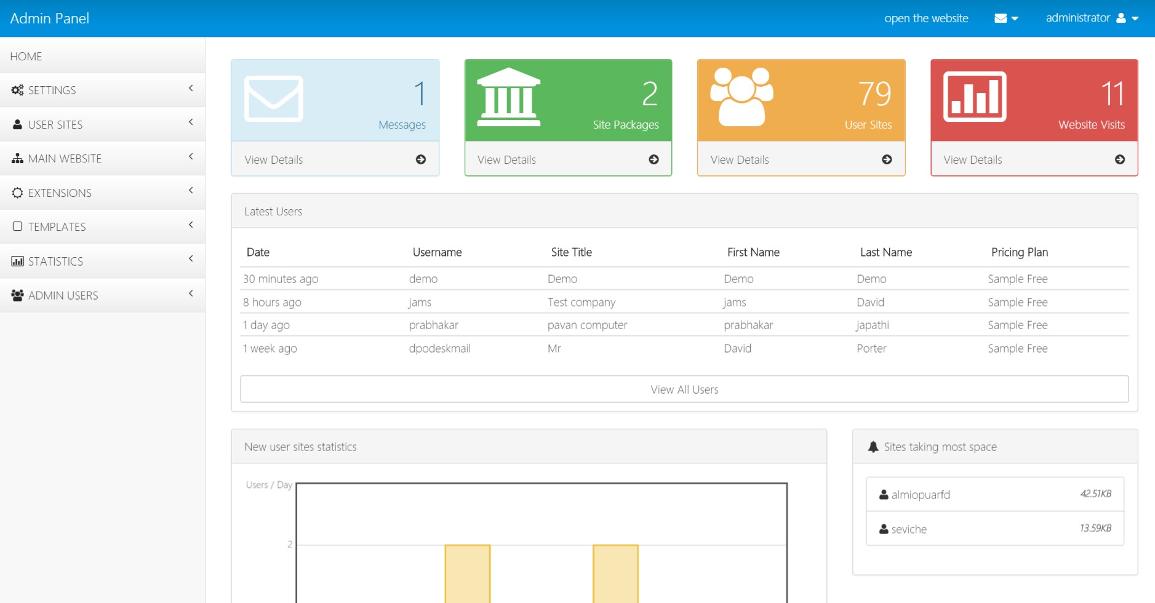Click the people group icon in User Sites card
This screenshot has width=1155, height=603.
click(x=741, y=97)
